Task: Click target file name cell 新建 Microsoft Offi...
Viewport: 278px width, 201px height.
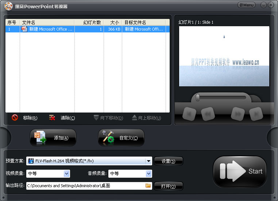Action: (x=144, y=29)
